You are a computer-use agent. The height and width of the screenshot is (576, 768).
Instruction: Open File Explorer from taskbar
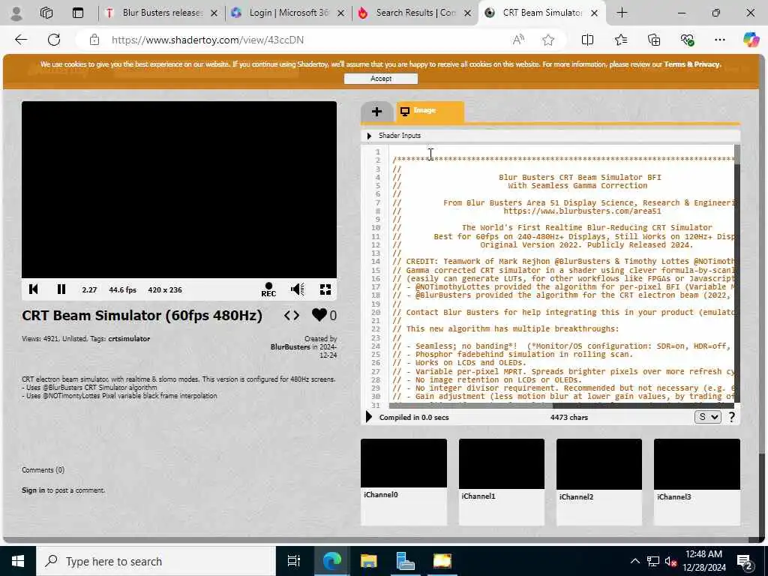pos(368,561)
